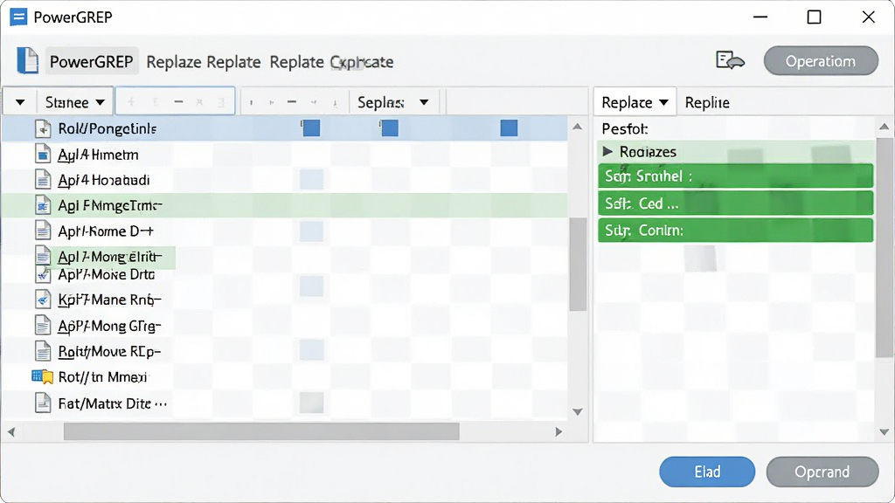
Task: Click the plus icon in the toolbar box
Action: click(x=131, y=102)
